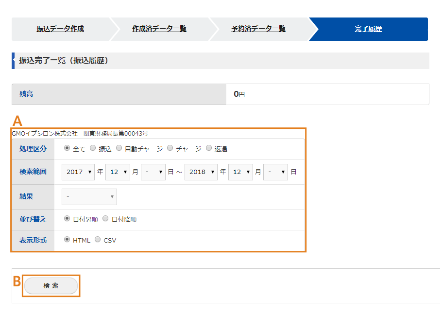
Task: Expand the start month dropdown
Action: (x=118, y=172)
